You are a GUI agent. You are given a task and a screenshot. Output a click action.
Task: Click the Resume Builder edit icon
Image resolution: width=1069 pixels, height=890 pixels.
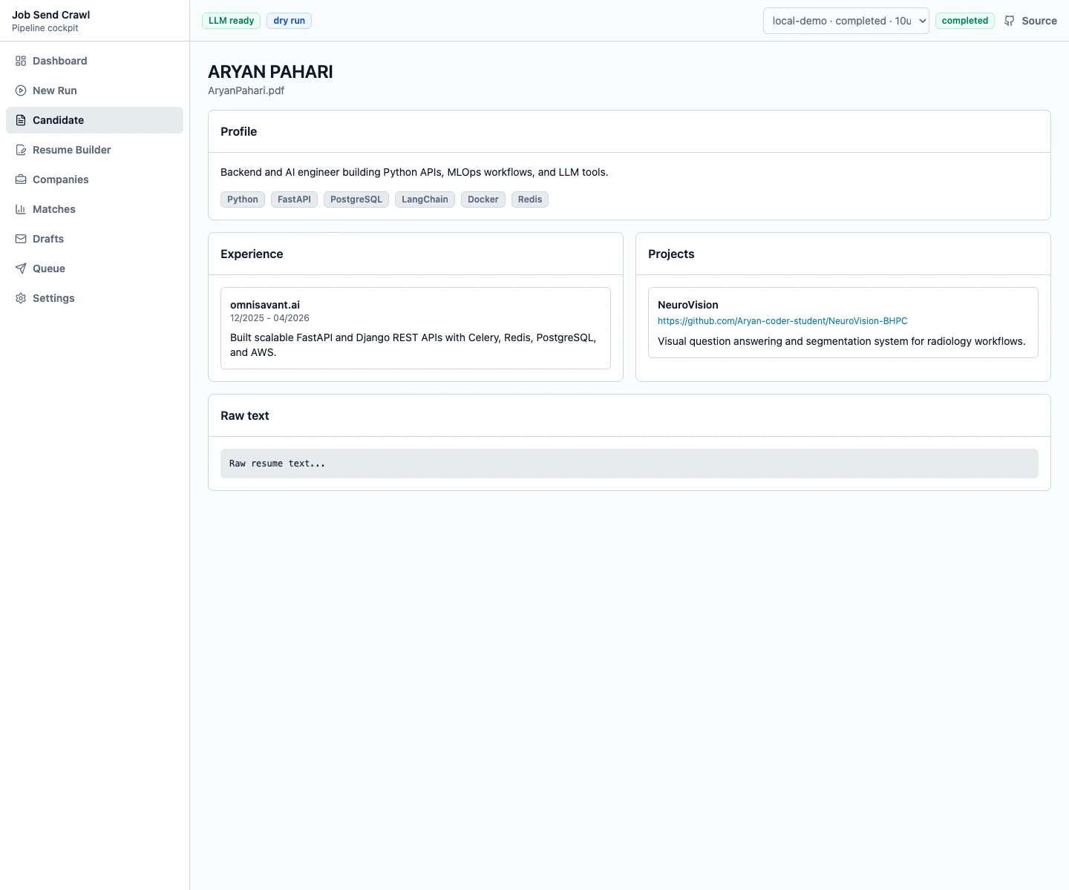pyautogui.click(x=21, y=150)
